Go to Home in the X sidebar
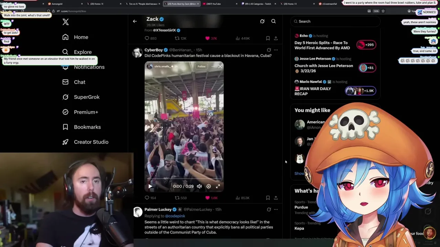The width and height of the screenshot is (440, 247). (75, 37)
